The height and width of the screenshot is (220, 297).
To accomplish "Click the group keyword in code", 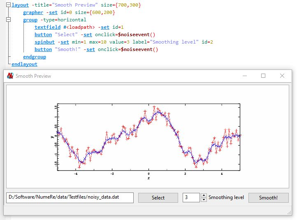I will coord(30,20).
